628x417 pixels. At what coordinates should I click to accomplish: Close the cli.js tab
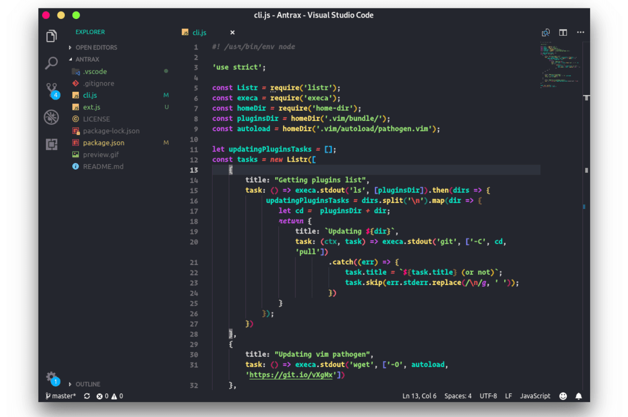tap(232, 32)
